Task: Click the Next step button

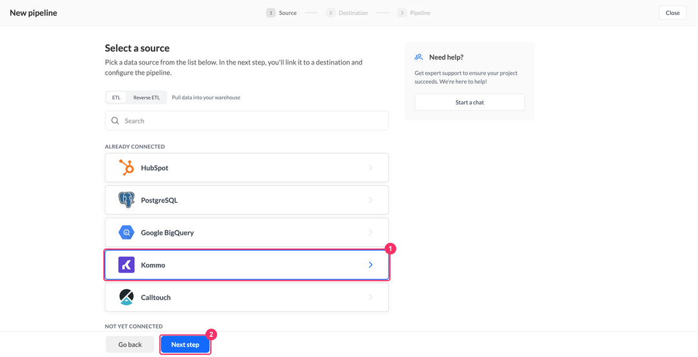Action: (x=185, y=345)
